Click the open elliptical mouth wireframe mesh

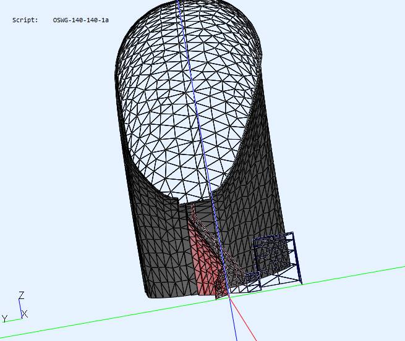pyautogui.click(x=187, y=103)
